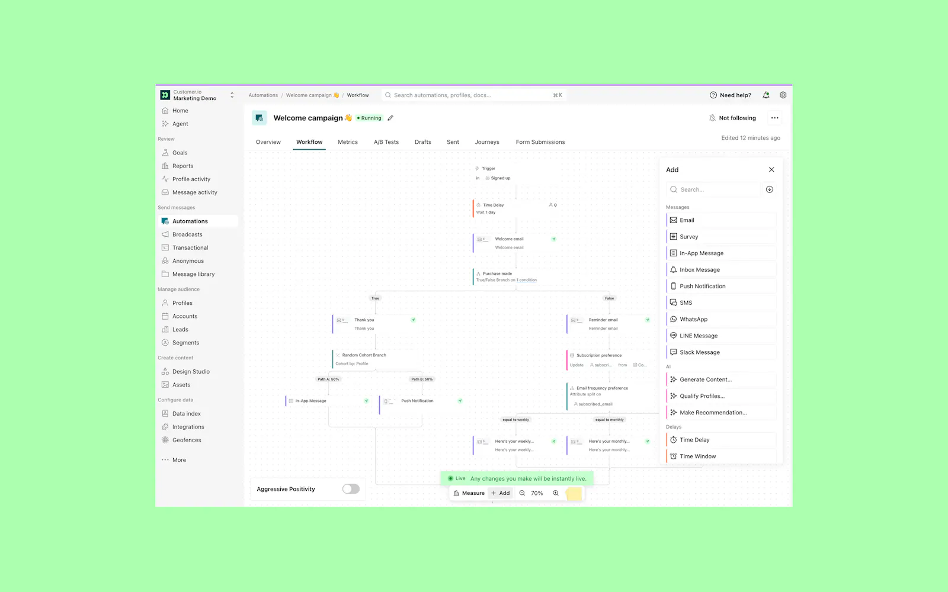This screenshot has height=592, width=948.
Task: Select the Welcome email node in the workflow
Action: (x=516, y=243)
